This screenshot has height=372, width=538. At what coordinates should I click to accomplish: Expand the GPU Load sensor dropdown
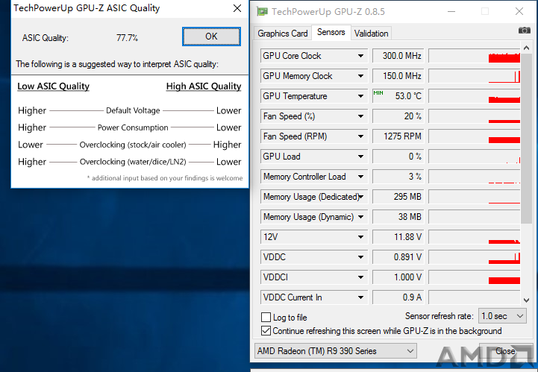[x=360, y=157]
